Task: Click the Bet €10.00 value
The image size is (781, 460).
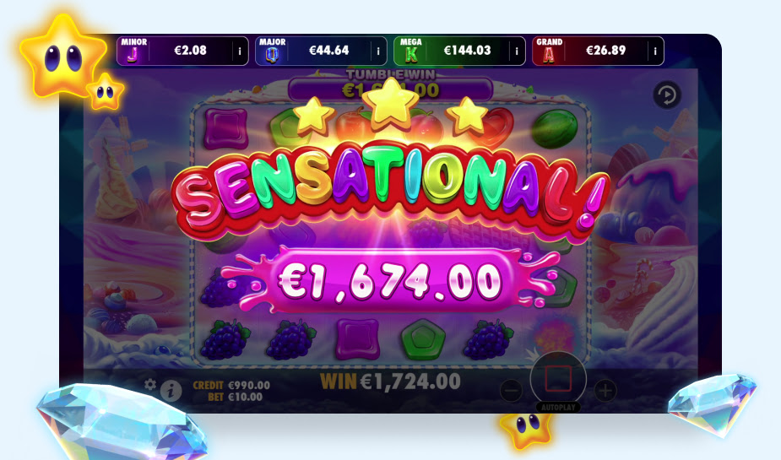Action: pos(235,397)
